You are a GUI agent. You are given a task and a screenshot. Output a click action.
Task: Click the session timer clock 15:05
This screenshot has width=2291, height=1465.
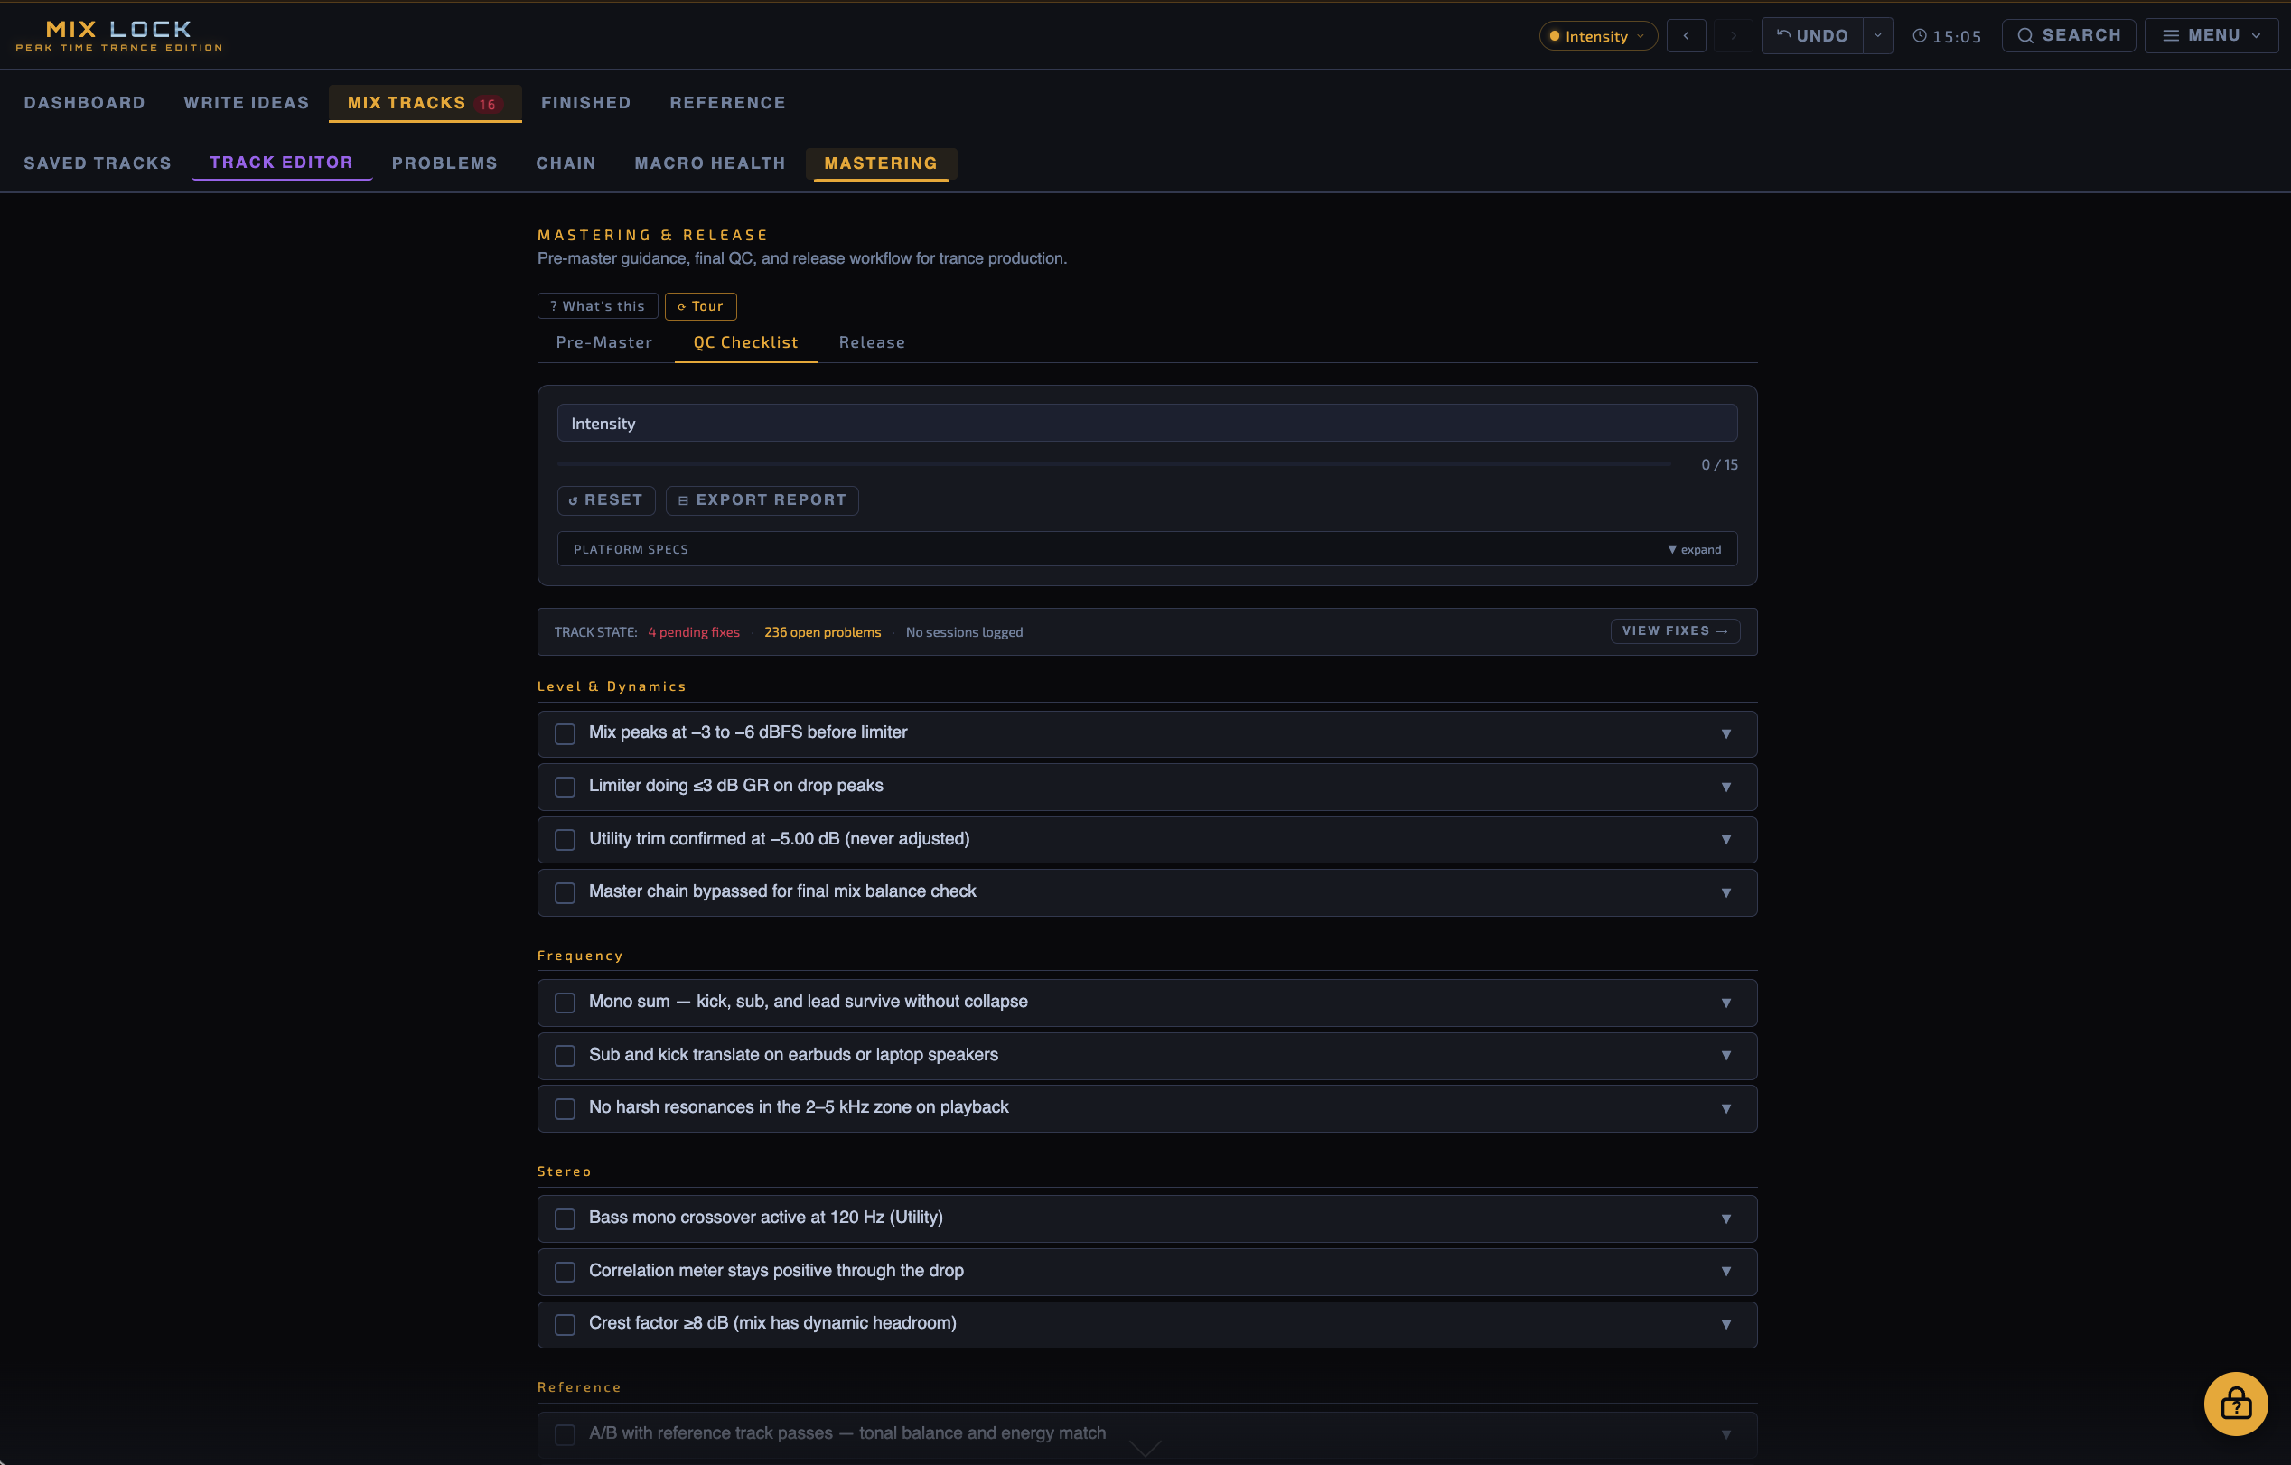(x=1947, y=36)
